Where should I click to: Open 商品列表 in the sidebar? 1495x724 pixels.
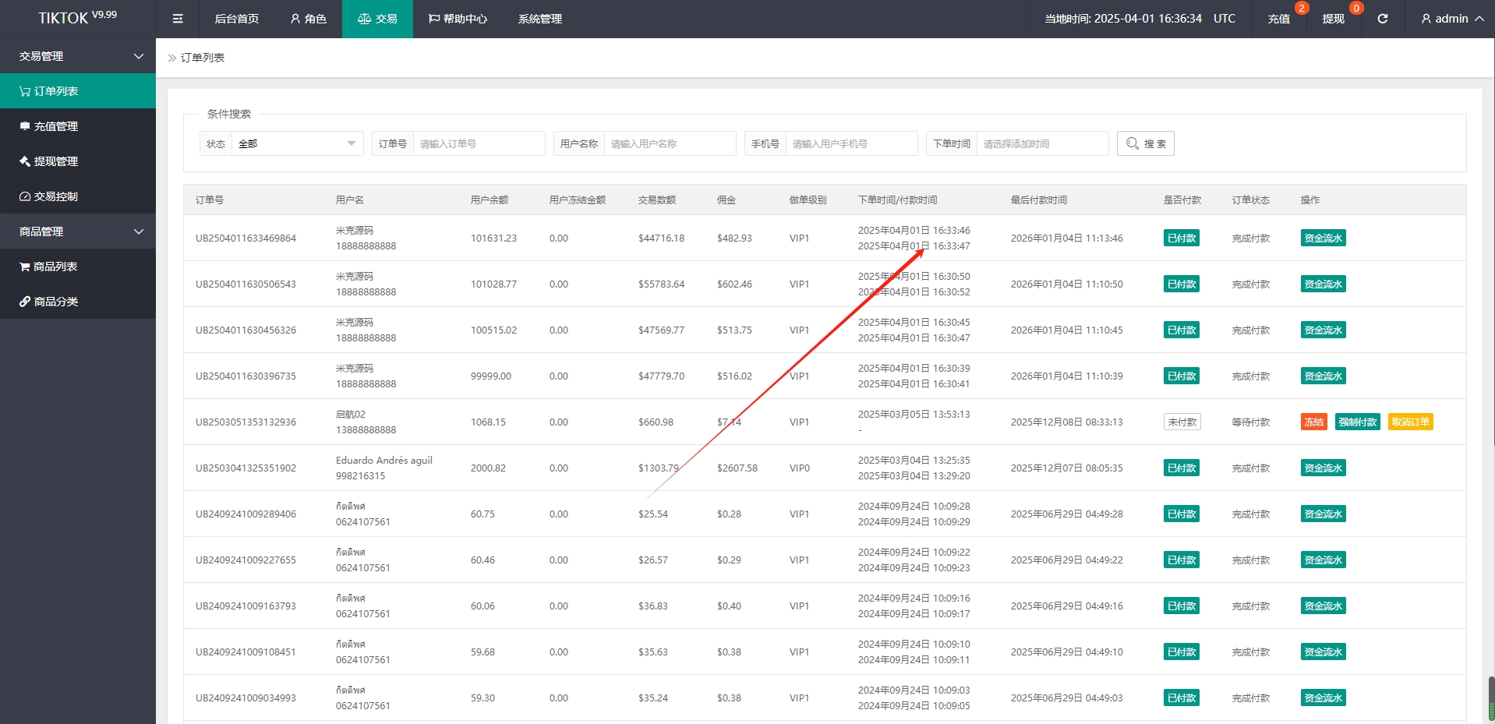78,267
